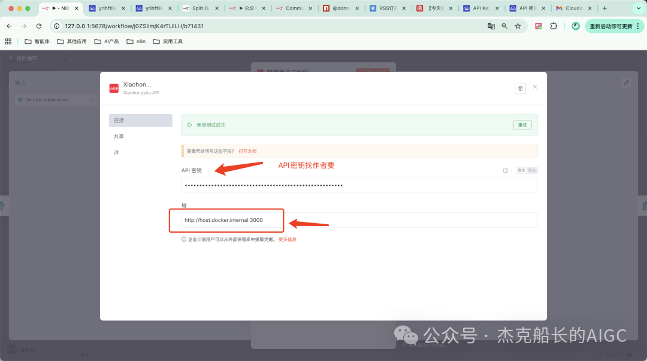The height and width of the screenshot is (361, 647).
Task: Switch to the Commu browser tab
Action: 294,8
